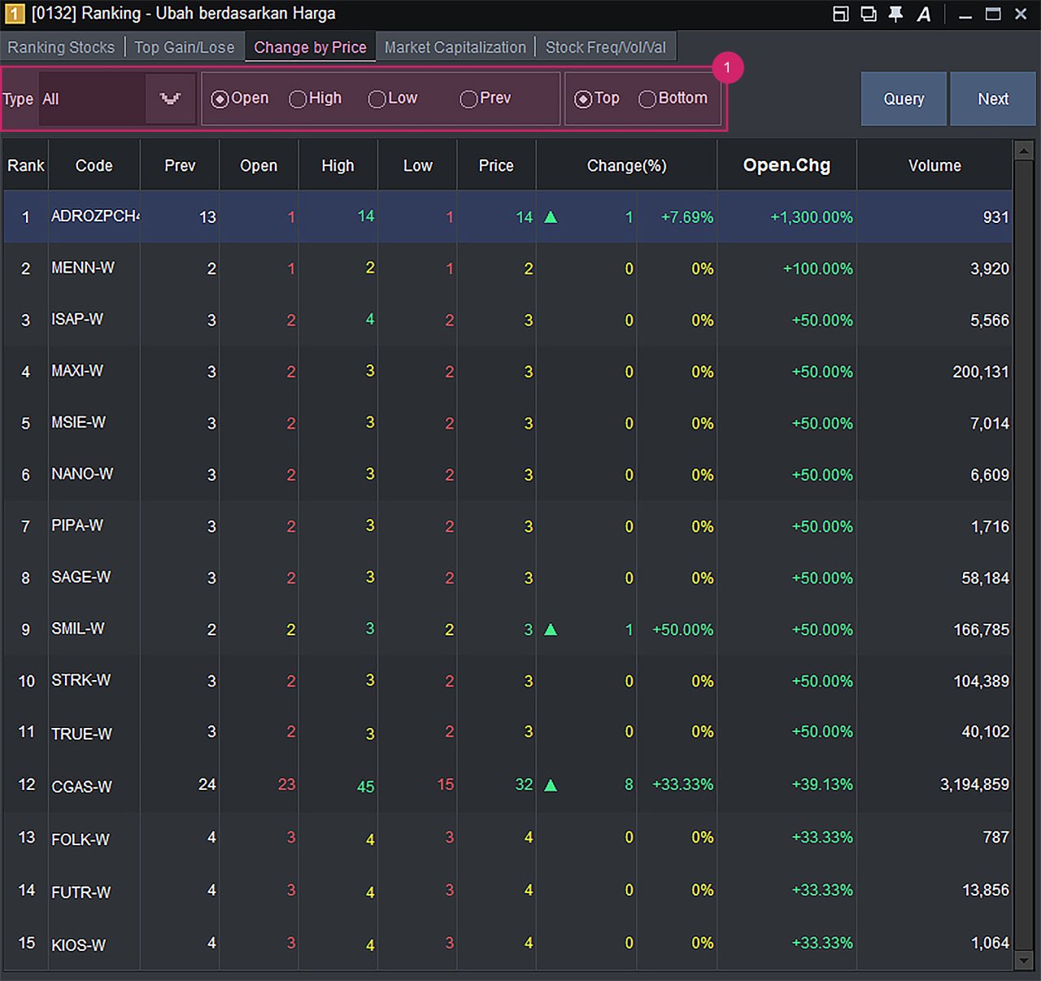Image resolution: width=1041 pixels, height=981 pixels.
Task: Choose the Bottom ranking radio option
Action: [647, 99]
